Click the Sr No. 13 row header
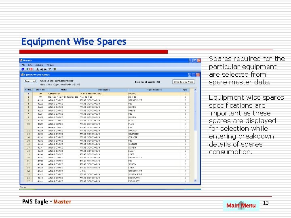The image size is (291, 218). pos(28,134)
